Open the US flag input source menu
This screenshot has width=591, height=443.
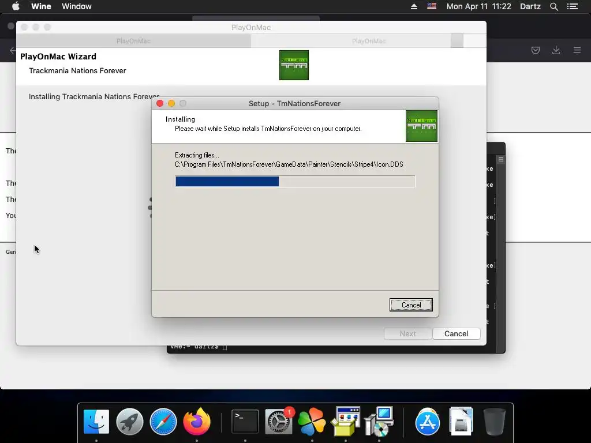pyautogui.click(x=432, y=6)
